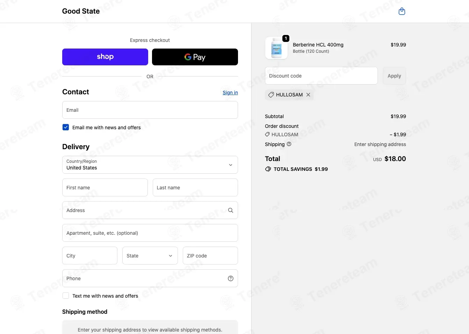Remove HULLOSAM discount with X icon
Screen dimensions: 469x334
308,95
